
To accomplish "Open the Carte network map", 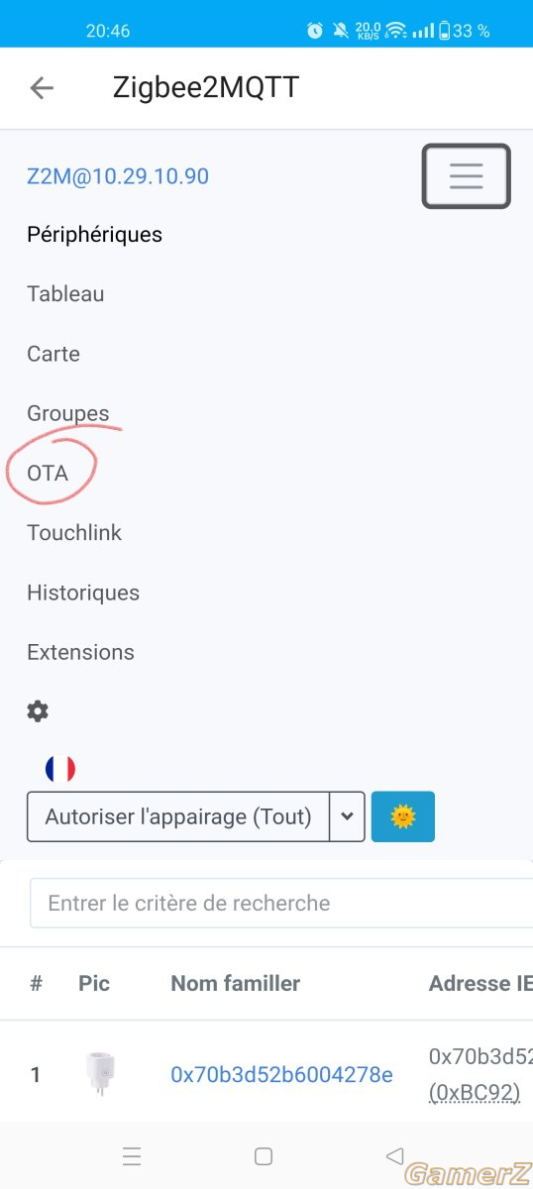I will (x=53, y=354).
